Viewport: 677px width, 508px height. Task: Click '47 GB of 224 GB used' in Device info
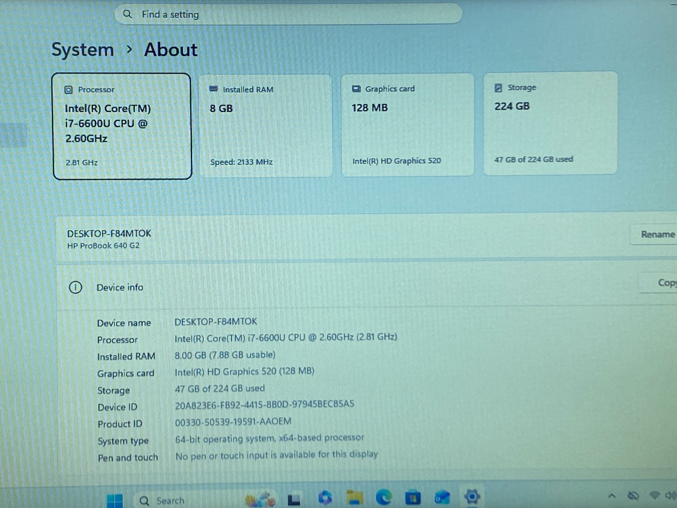coord(220,388)
